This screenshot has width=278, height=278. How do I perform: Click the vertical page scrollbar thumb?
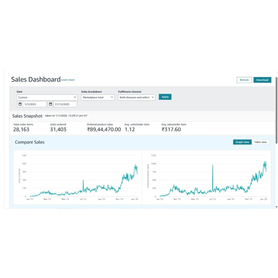point(276,111)
